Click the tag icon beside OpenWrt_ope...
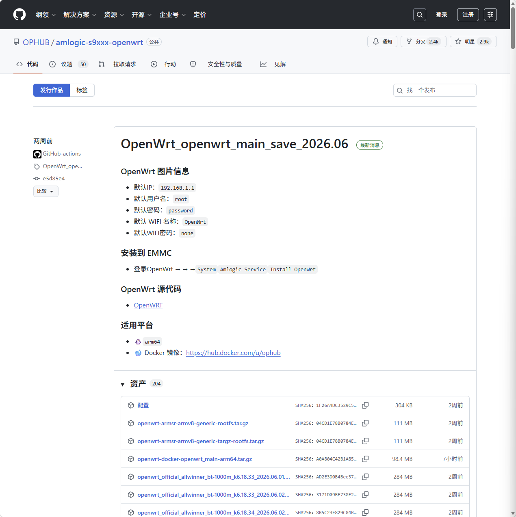This screenshot has width=516, height=517. tap(37, 167)
